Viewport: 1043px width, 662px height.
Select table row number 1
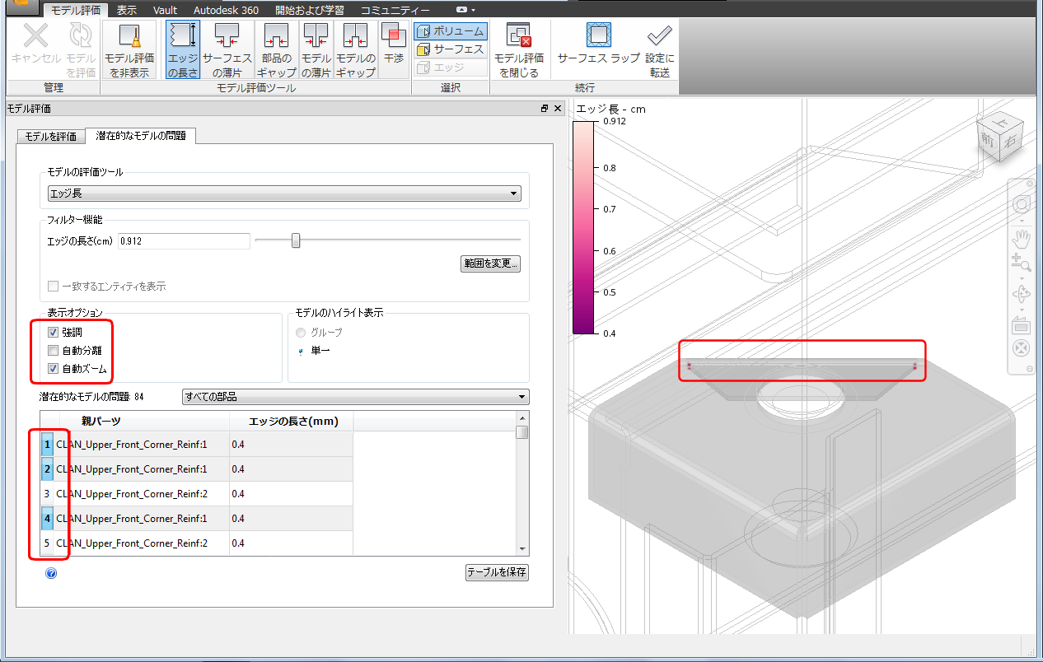[47, 445]
